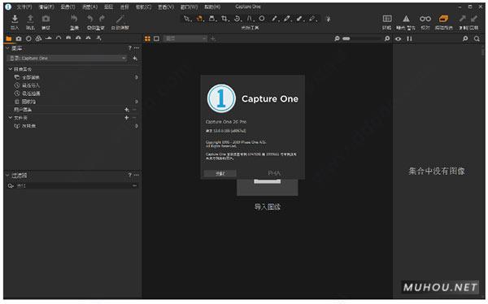Click the plus button beside catalog dropdown
This screenshot has width=488, height=304.
click(135, 59)
